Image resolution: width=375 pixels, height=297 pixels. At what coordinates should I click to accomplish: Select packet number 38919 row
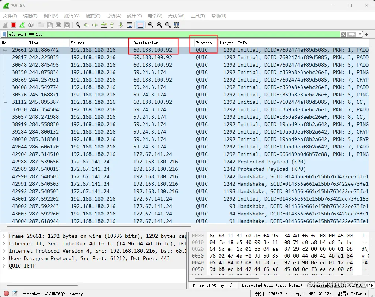pos(185,124)
